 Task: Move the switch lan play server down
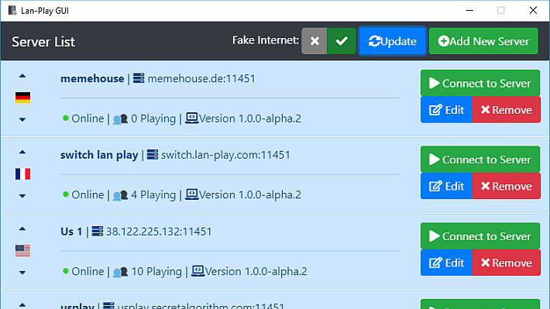tap(22, 196)
